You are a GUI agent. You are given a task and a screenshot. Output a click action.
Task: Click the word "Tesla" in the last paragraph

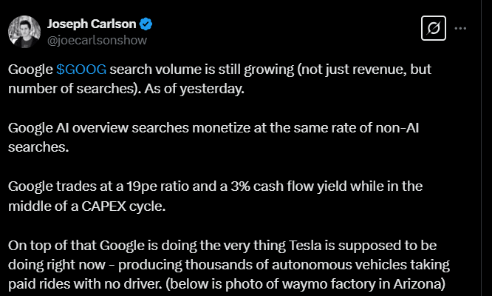(305, 246)
